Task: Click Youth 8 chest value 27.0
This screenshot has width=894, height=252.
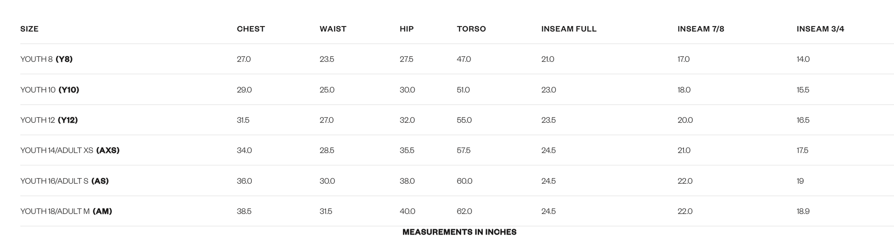Action: 244,59
